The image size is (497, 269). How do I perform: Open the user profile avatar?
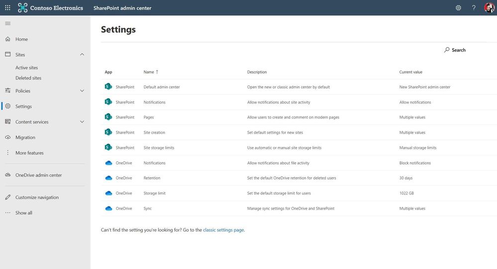489,8
